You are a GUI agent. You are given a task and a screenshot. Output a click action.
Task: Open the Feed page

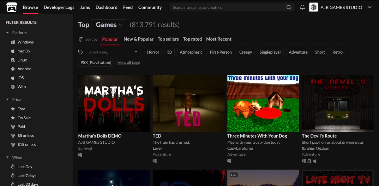click(x=128, y=7)
